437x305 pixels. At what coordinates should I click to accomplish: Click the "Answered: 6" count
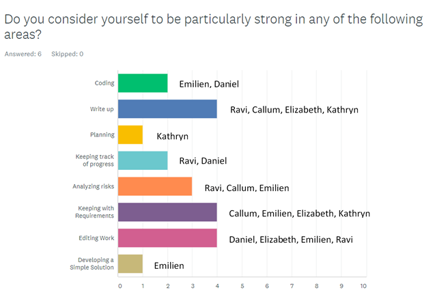point(23,53)
